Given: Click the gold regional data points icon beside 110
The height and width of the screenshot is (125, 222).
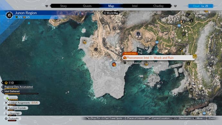Looking at the screenshot, I should coord(6,82).
